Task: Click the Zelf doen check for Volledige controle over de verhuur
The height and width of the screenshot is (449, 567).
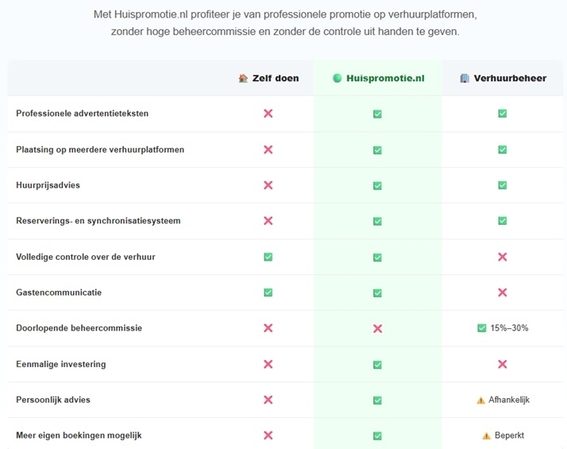Action: coord(268,257)
